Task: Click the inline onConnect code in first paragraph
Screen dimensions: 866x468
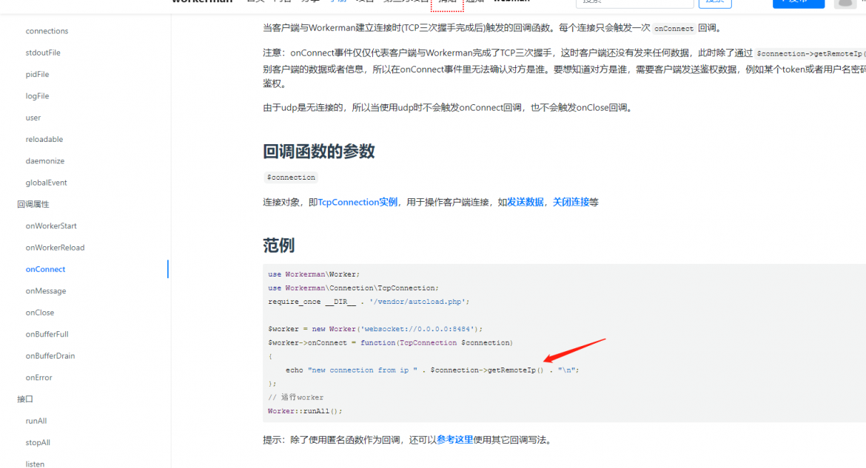Action: pos(674,29)
